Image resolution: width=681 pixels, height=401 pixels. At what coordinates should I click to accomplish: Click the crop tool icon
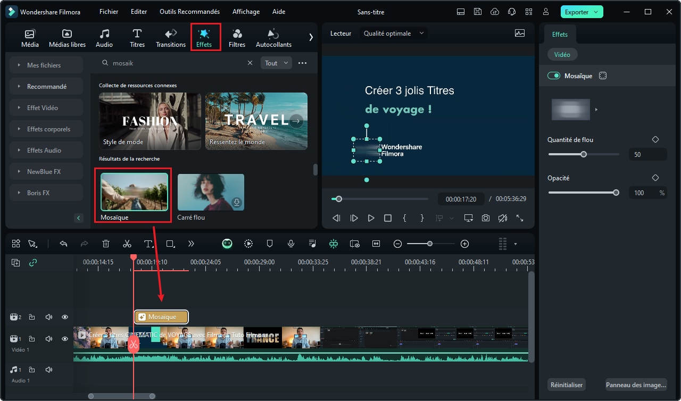click(x=170, y=244)
